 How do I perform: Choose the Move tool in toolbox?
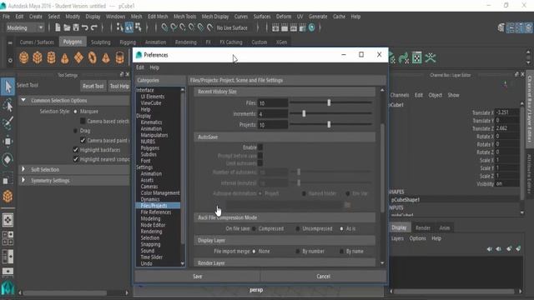pos(8,141)
